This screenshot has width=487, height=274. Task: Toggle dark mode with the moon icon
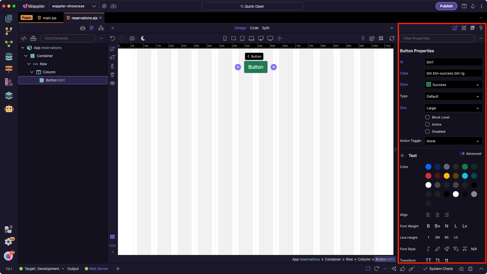click(x=143, y=38)
